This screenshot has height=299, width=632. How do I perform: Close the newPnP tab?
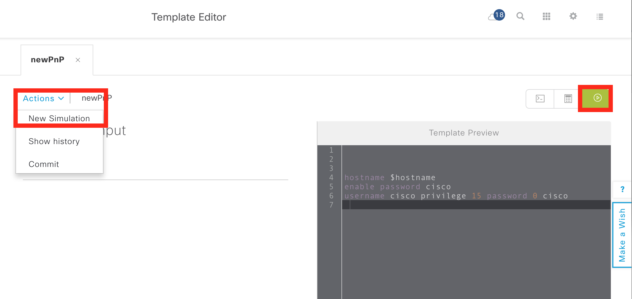[x=78, y=60]
